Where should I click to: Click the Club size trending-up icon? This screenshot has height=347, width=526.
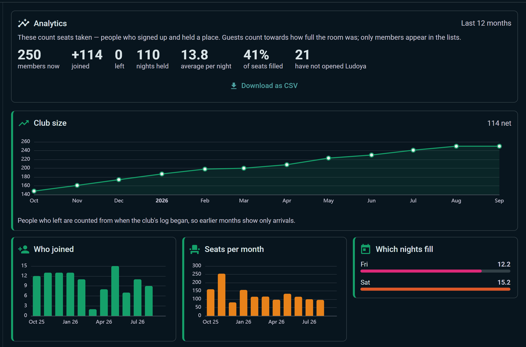point(23,123)
